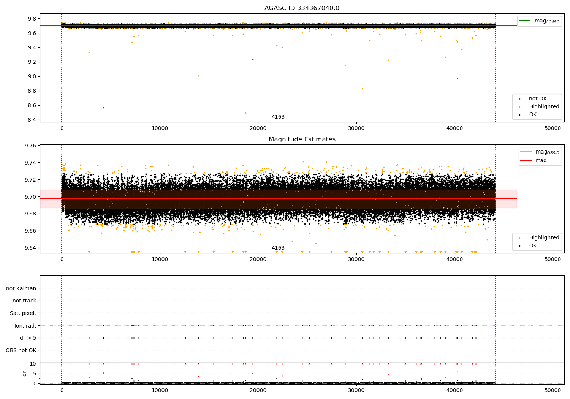Image resolution: width=570 pixels, height=399 pixels.
Task: Click the 'dr > 5' row label
Action: click(28, 338)
